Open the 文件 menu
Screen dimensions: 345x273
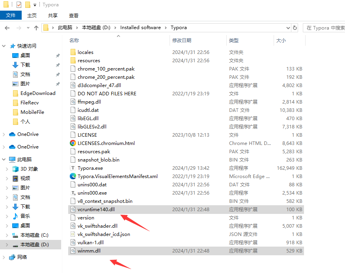11,15
